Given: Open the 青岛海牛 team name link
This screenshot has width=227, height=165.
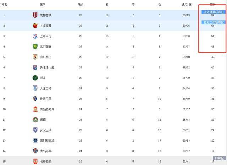Looking at the screenshot, I should click(46, 151).
